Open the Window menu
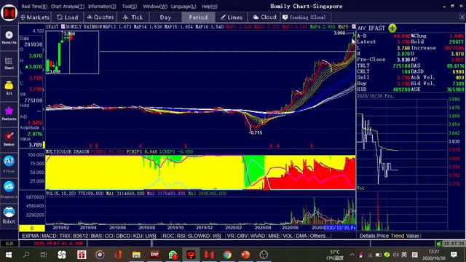 click(155, 7)
